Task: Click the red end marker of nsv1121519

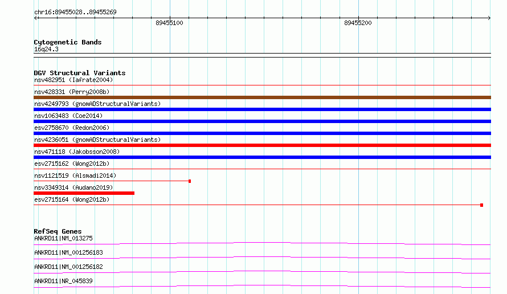Action: point(190,181)
